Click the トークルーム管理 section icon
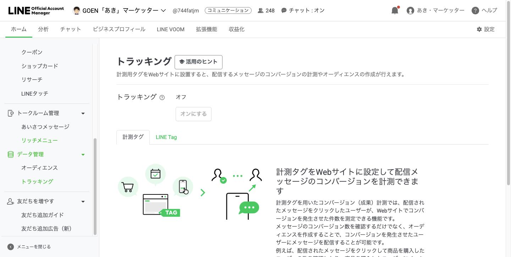The width and height of the screenshot is (511, 257). pyautogui.click(x=11, y=113)
